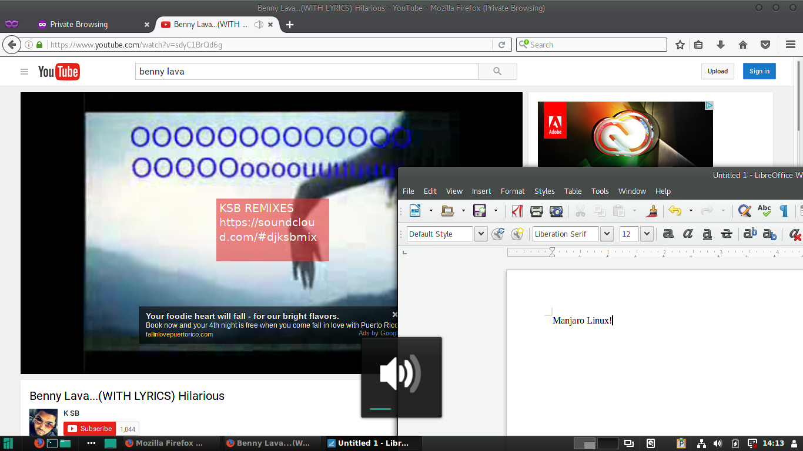
Task: Reload the YouTube page in Firefox
Action: [501, 45]
